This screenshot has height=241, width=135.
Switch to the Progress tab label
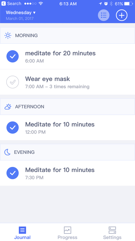[67, 237]
